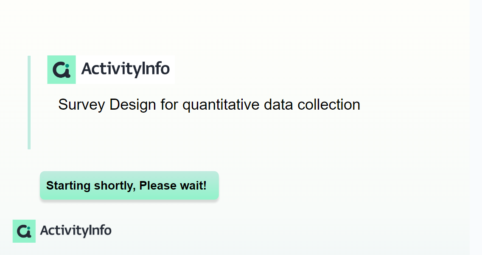Click the teal dot in the header logo icon
The width and height of the screenshot is (482, 255).
67,65
